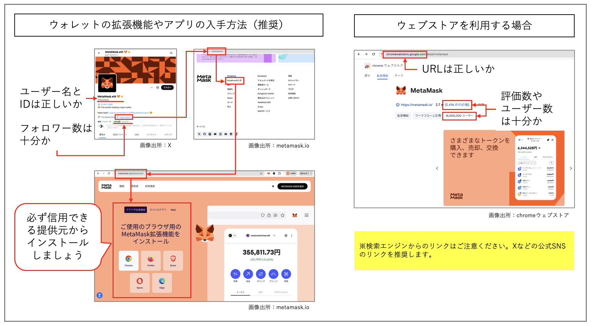Click the 5,496 件の評価 ratings link
The height and width of the screenshot is (326, 591).
457,104
